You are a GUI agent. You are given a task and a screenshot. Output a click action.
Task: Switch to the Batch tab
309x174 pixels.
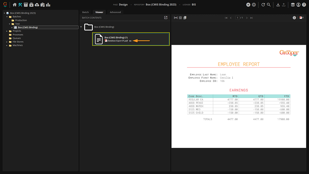tap(85, 12)
